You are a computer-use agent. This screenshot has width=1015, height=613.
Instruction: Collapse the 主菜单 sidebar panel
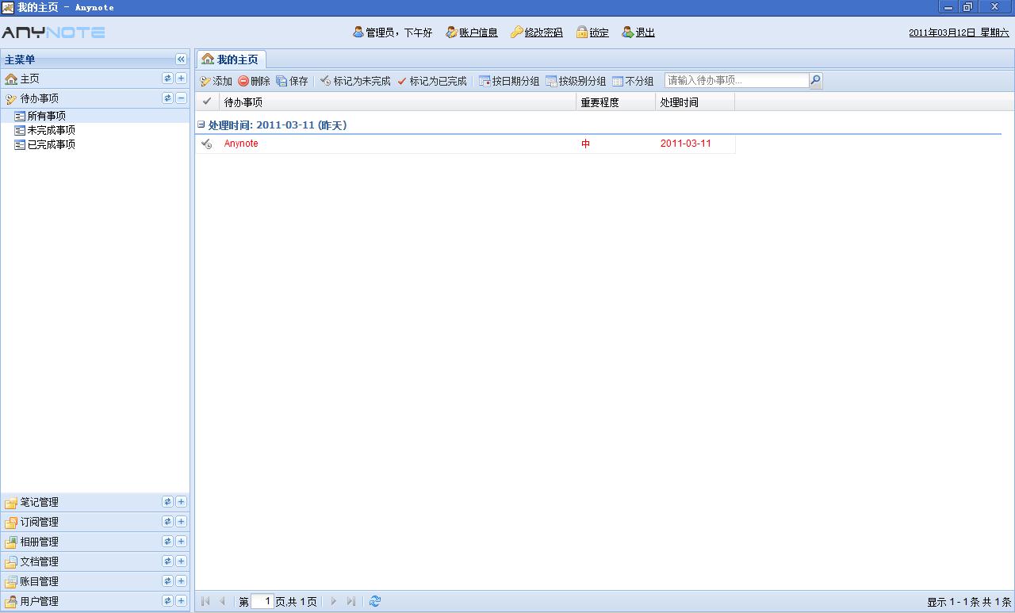tap(181, 59)
